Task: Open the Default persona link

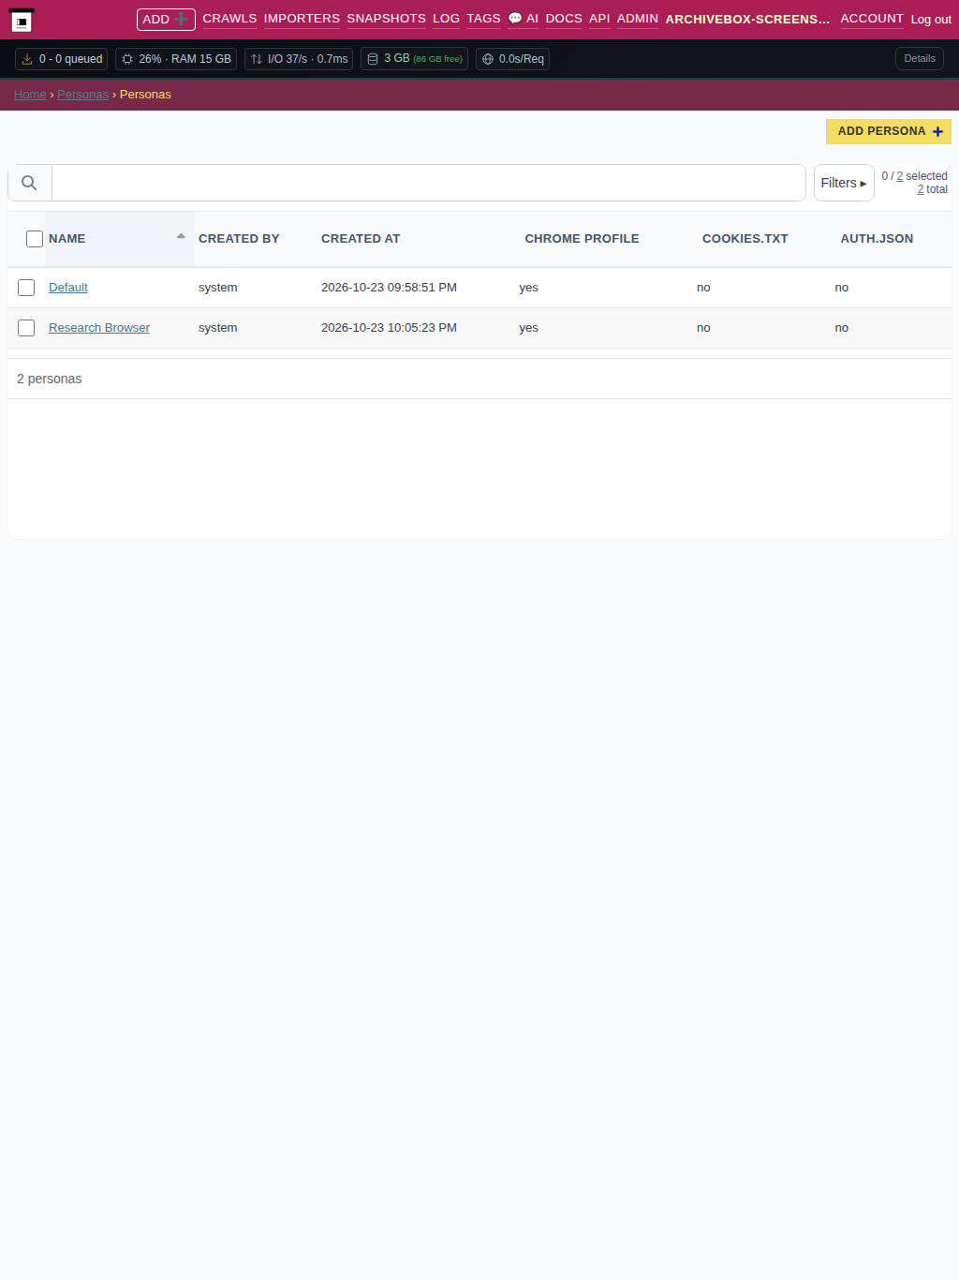Action: pyautogui.click(x=68, y=288)
